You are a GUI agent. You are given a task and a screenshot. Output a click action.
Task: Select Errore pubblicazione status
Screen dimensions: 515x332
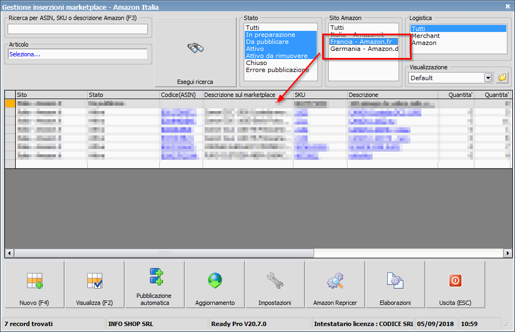pyautogui.click(x=281, y=70)
